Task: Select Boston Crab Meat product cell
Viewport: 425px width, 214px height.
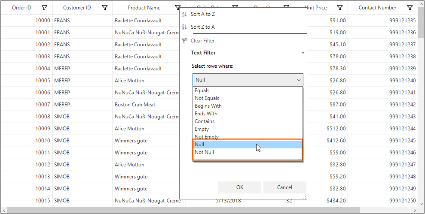Action: (147, 105)
